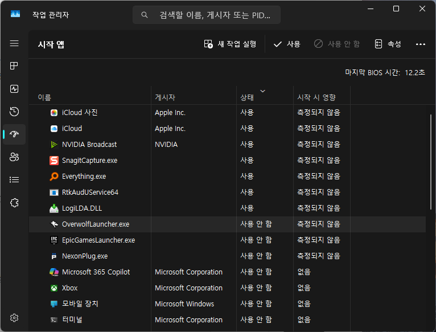The image size is (436, 332).
Task: Click the 사용 enable button
Action: [287, 44]
